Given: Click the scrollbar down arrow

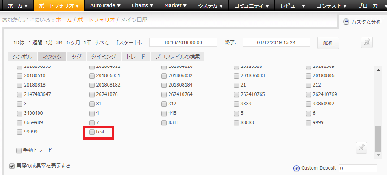Looking at the screenshot, I should [x=378, y=155].
